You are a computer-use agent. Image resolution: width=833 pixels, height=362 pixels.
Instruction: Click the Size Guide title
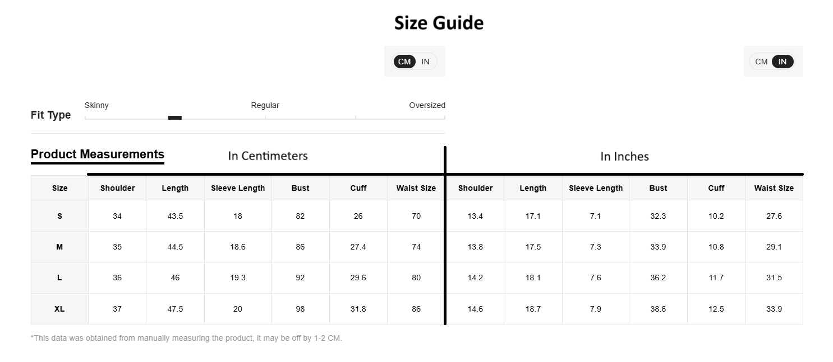439,23
